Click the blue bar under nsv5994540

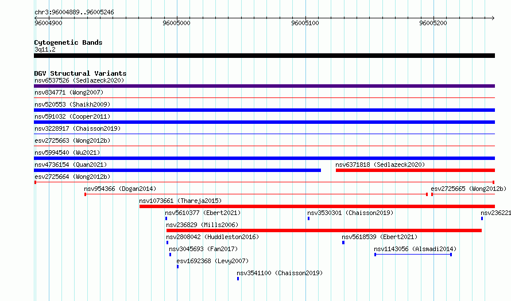click(264, 158)
